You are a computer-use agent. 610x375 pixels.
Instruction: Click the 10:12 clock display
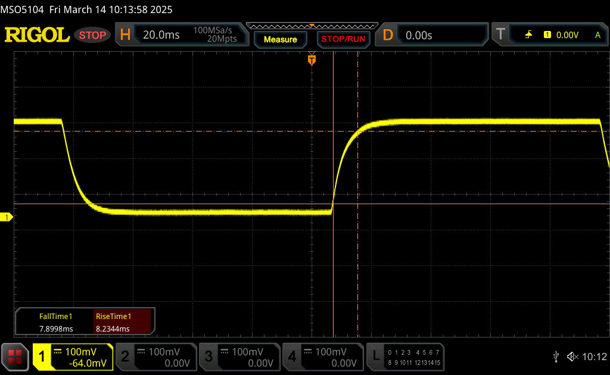[594, 357]
